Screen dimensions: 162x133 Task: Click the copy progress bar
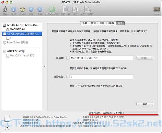pos(141,113)
